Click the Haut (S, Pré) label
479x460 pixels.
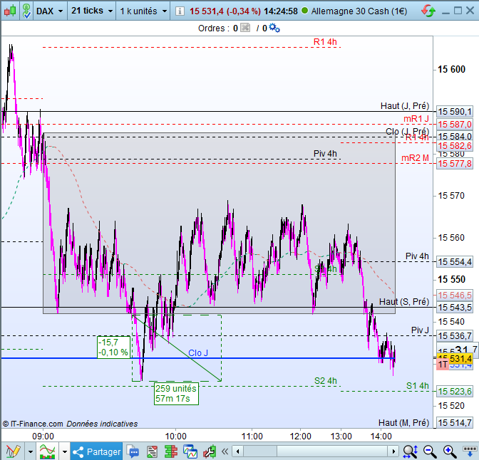pyautogui.click(x=404, y=302)
